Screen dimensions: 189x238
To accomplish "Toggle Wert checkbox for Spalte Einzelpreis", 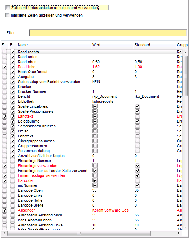I will tap(95, 106).
